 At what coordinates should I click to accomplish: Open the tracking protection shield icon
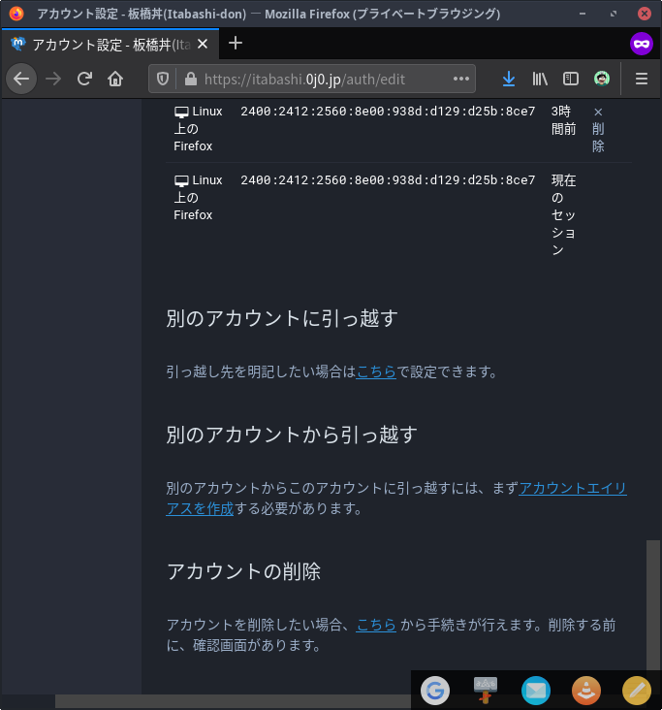[163, 79]
